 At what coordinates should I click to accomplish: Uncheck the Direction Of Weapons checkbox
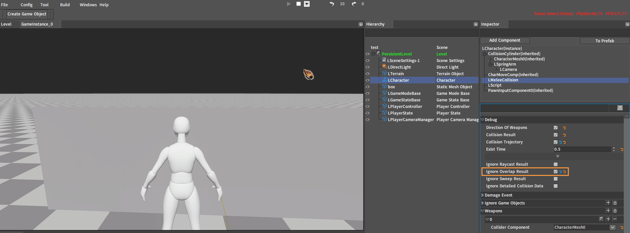(x=555, y=127)
